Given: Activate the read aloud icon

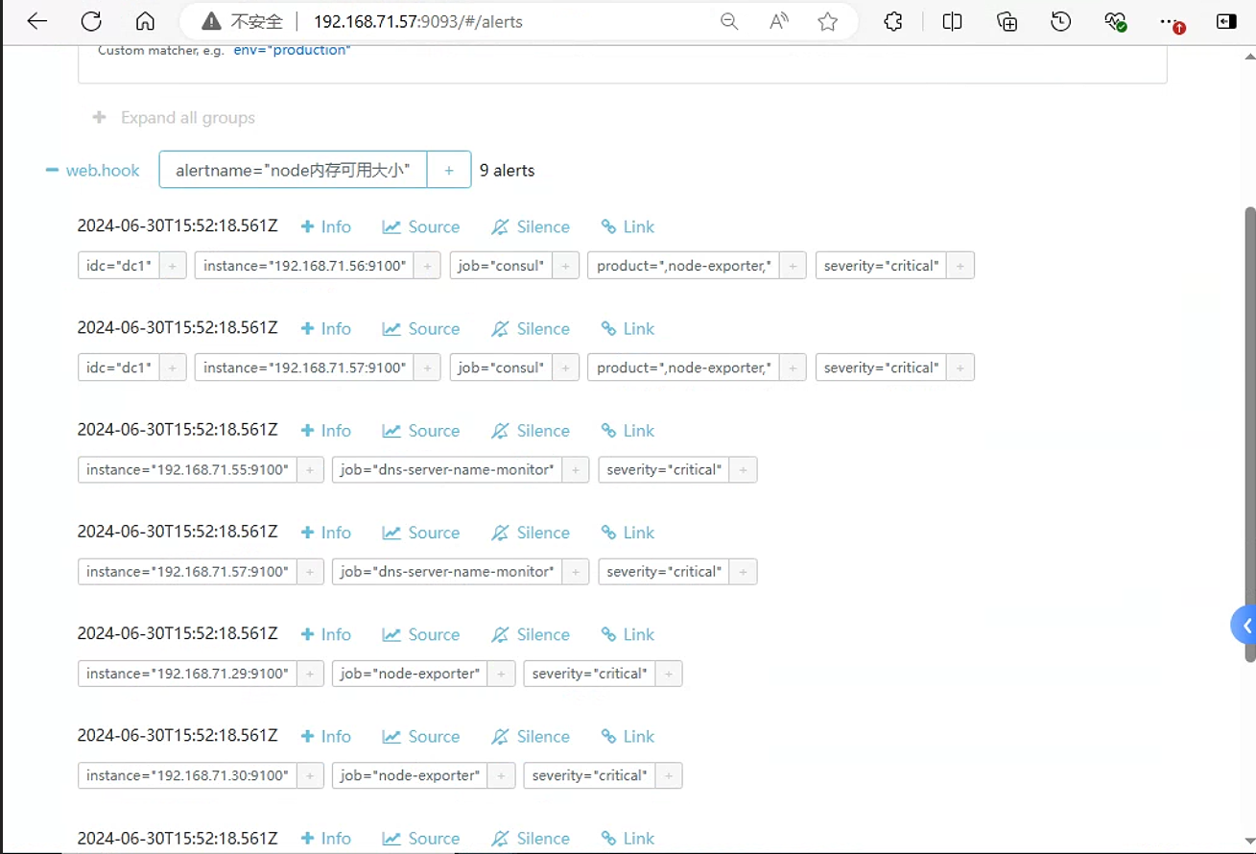Looking at the screenshot, I should pos(779,21).
